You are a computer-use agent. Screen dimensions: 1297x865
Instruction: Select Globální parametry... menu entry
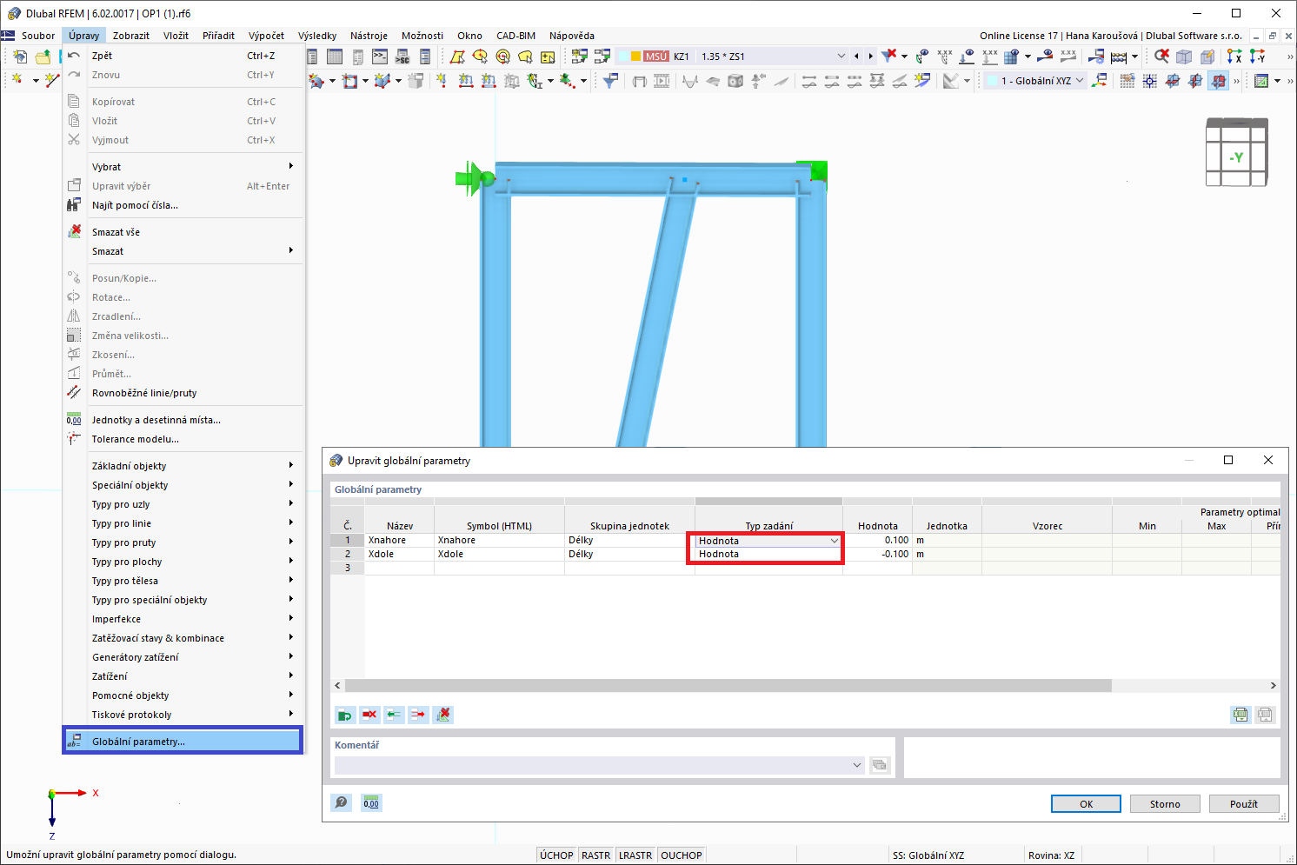pyautogui.click(x=183, y=742)
